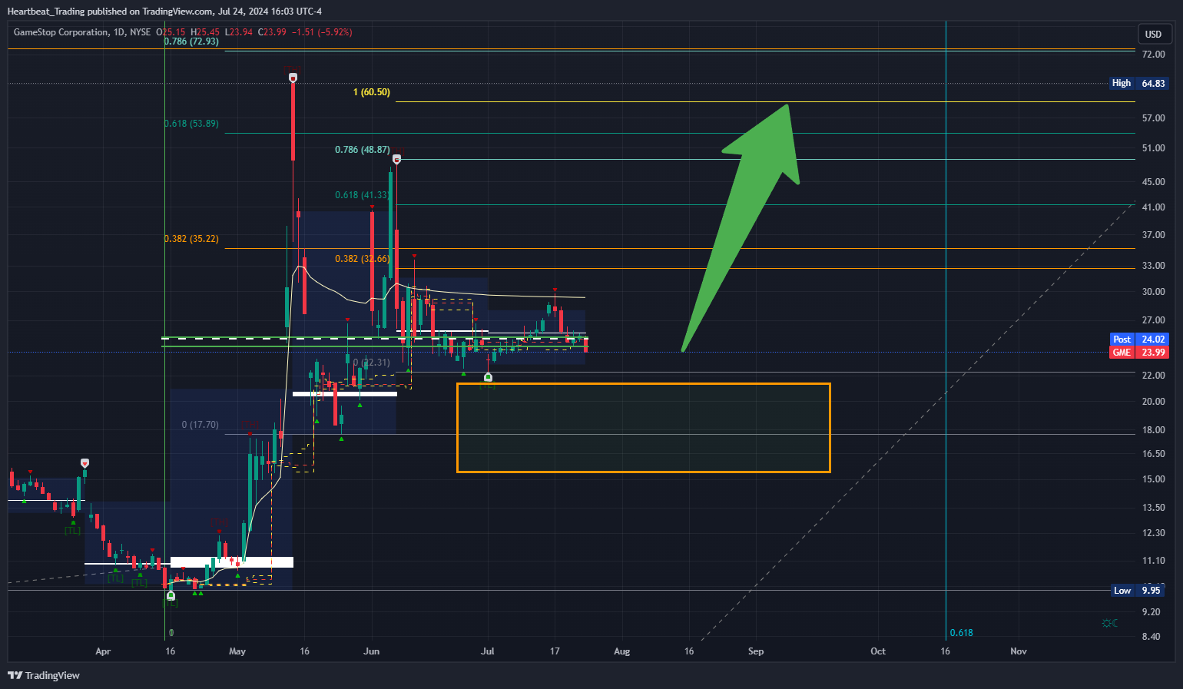Click the 0.618 time-zone label on the bottom axis
This screenshot has width=1183, height=689.
[x=962, y=633]
